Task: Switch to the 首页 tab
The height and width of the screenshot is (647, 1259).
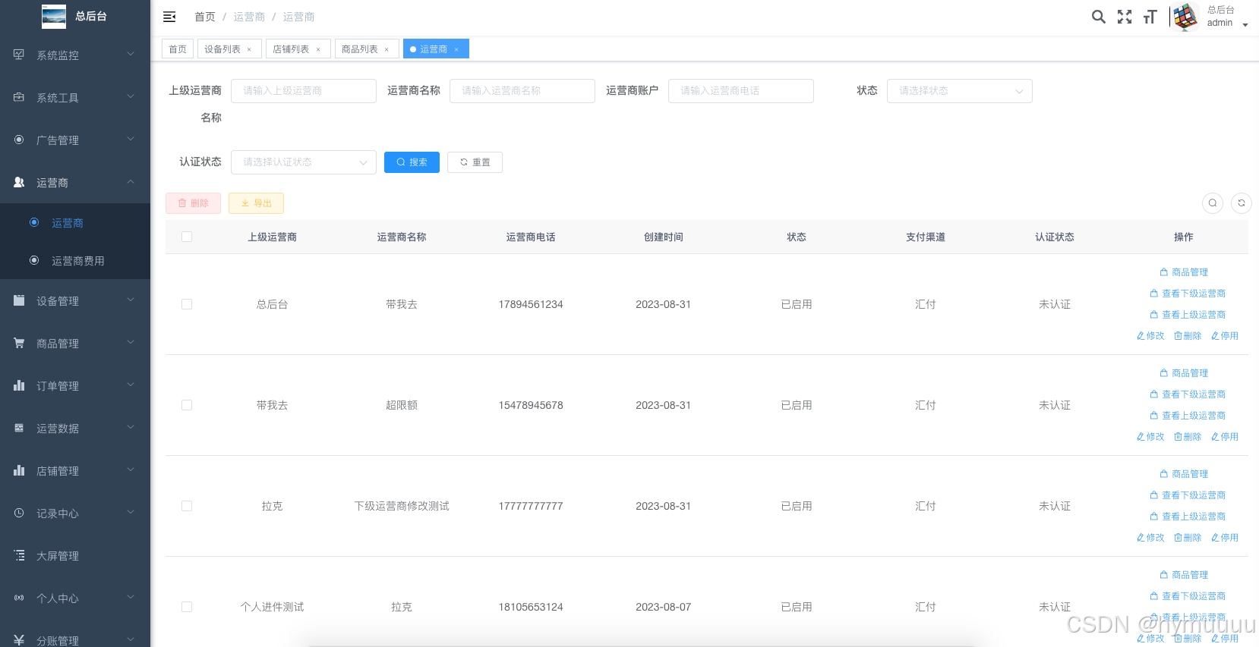Action: click(178, 49)
